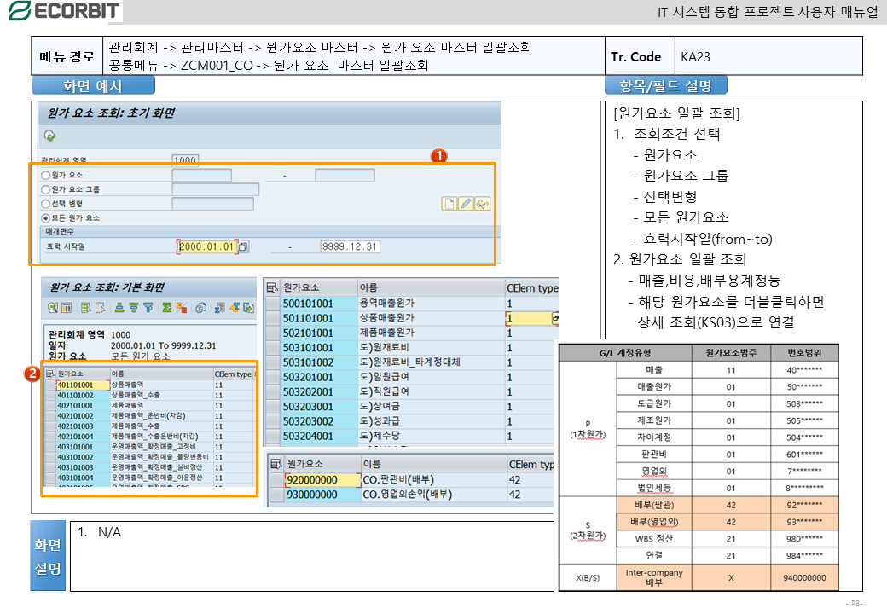Click the details magnifier toolbar icon
Viewport: 887px width, 614px height.
click(53, 308)
